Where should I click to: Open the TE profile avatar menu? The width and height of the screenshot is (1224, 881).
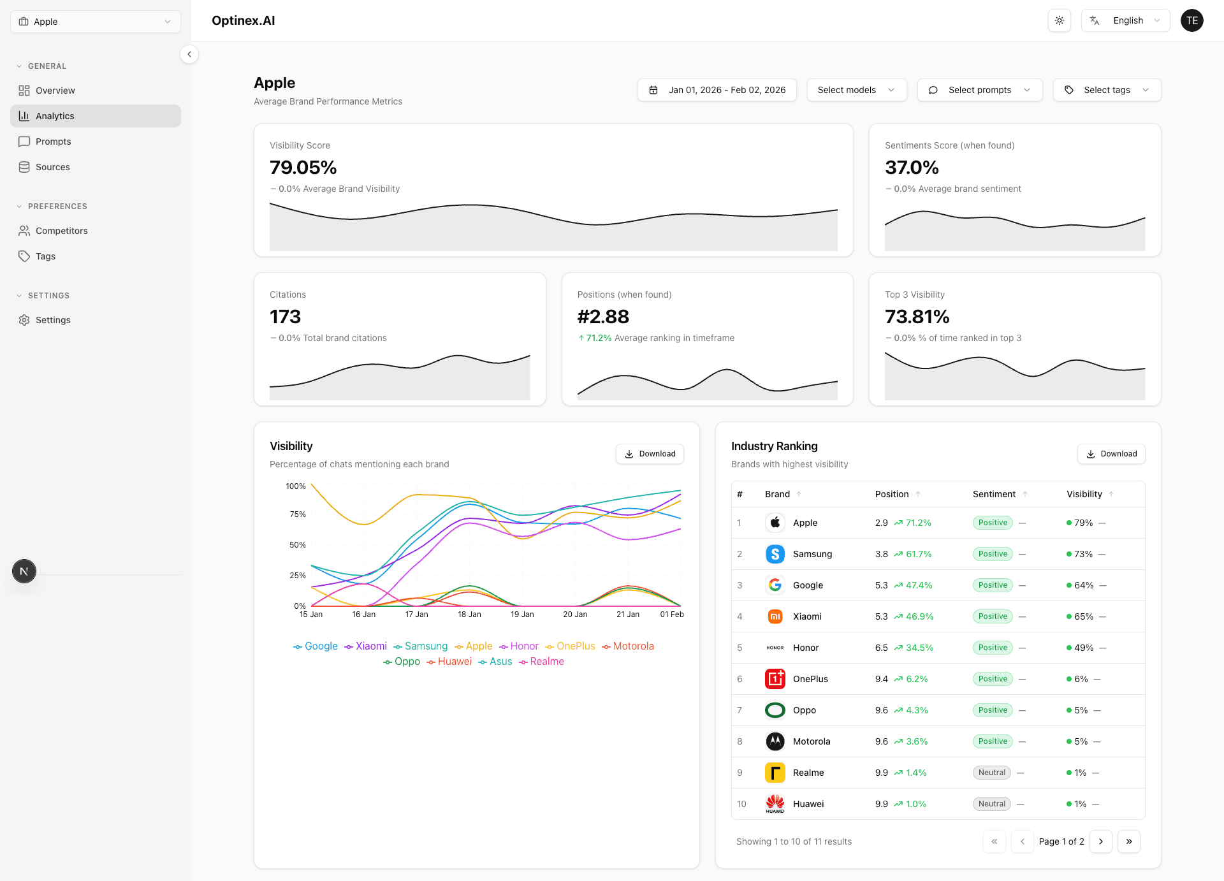[1192, 20]
